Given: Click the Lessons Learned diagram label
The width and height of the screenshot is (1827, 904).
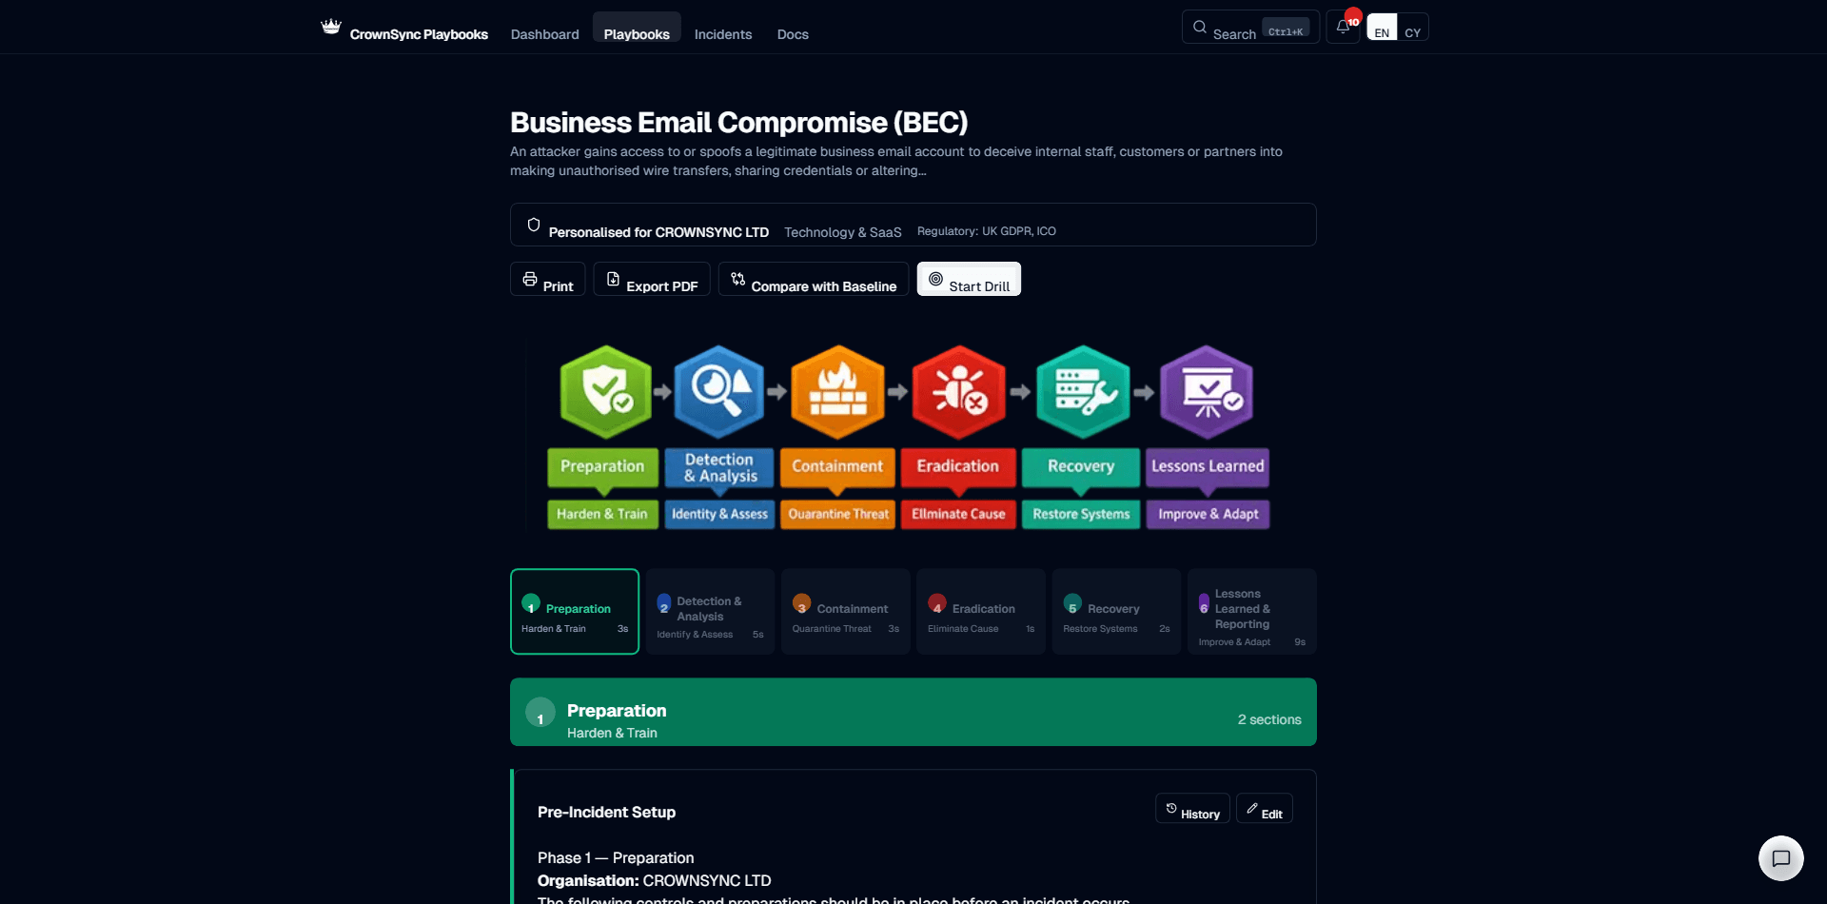Looking at the screenshot, I should [x=1208, y=467].
